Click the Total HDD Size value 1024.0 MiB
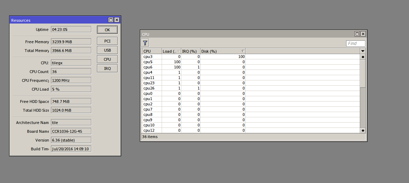The height and width of the screenshot is (183, 409). (71, 110)
